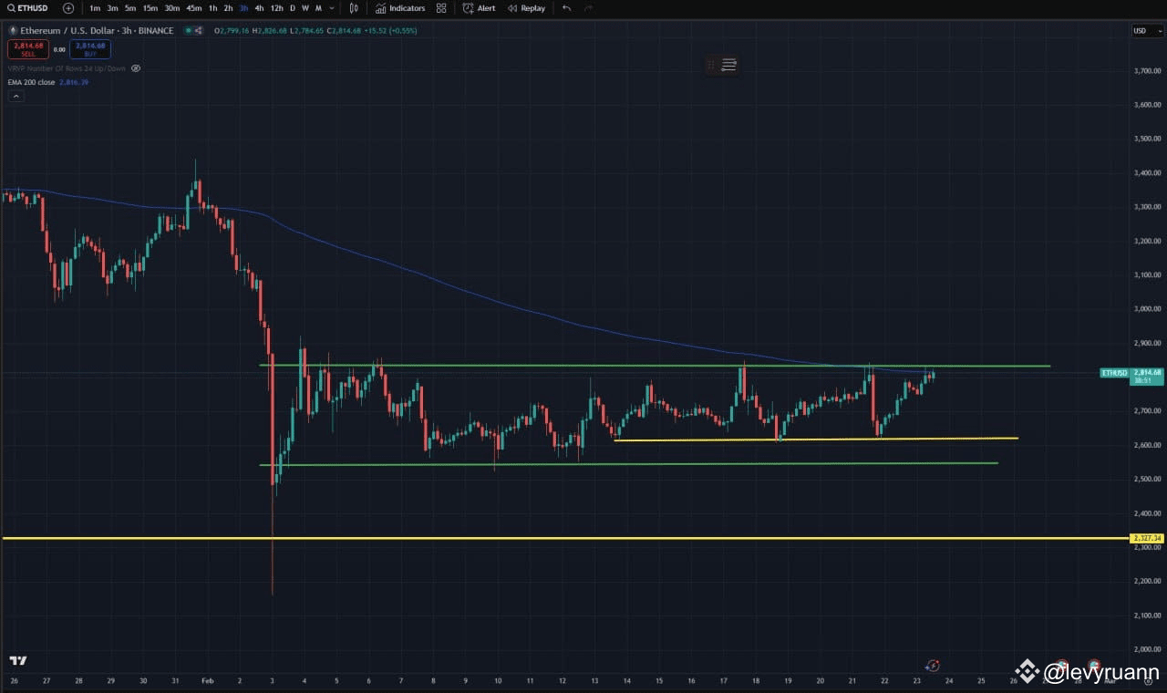Image resolution: width=1167 pixels, height=693 pixels.
Task: Select the 5m timeframe
Action: (x=129, y=8)
